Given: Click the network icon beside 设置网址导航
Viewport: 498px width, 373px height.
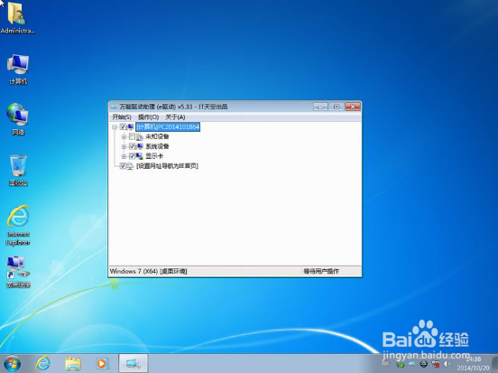Looking at the screenshot, I should 130,166.
